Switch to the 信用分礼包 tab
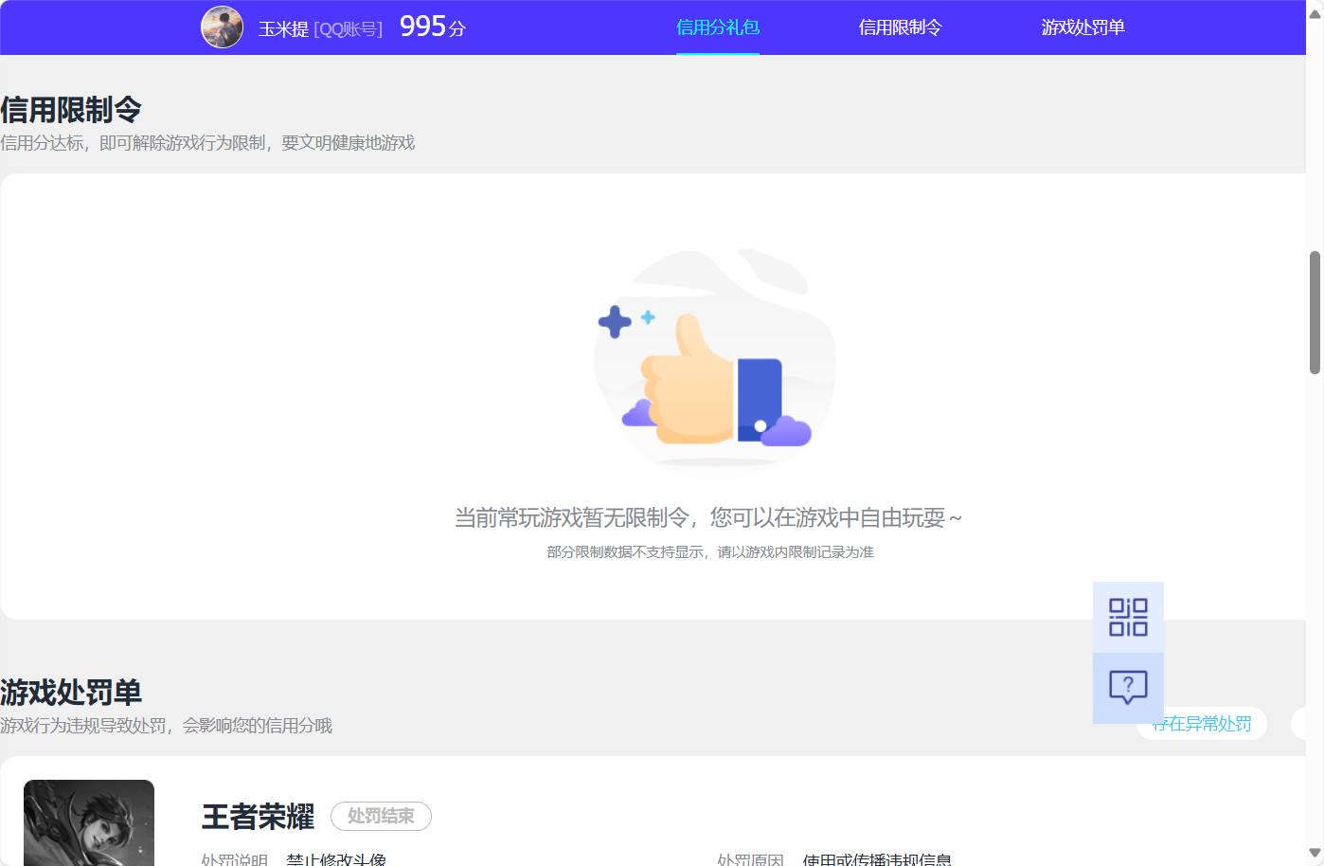1324x866 pixels. [x=717, y=27]
